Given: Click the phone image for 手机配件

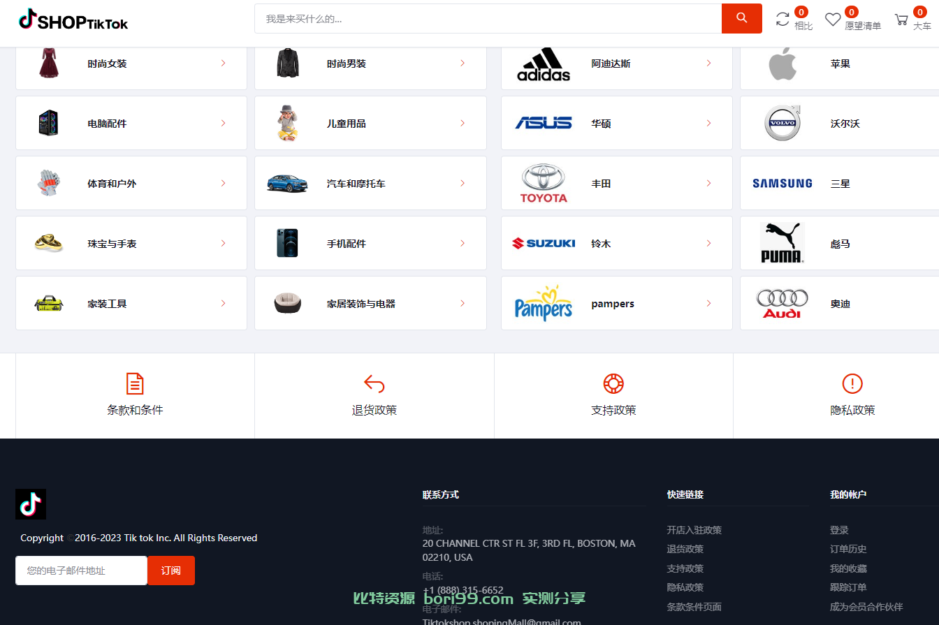Looking at the screenshot, I should coord(287,243).
